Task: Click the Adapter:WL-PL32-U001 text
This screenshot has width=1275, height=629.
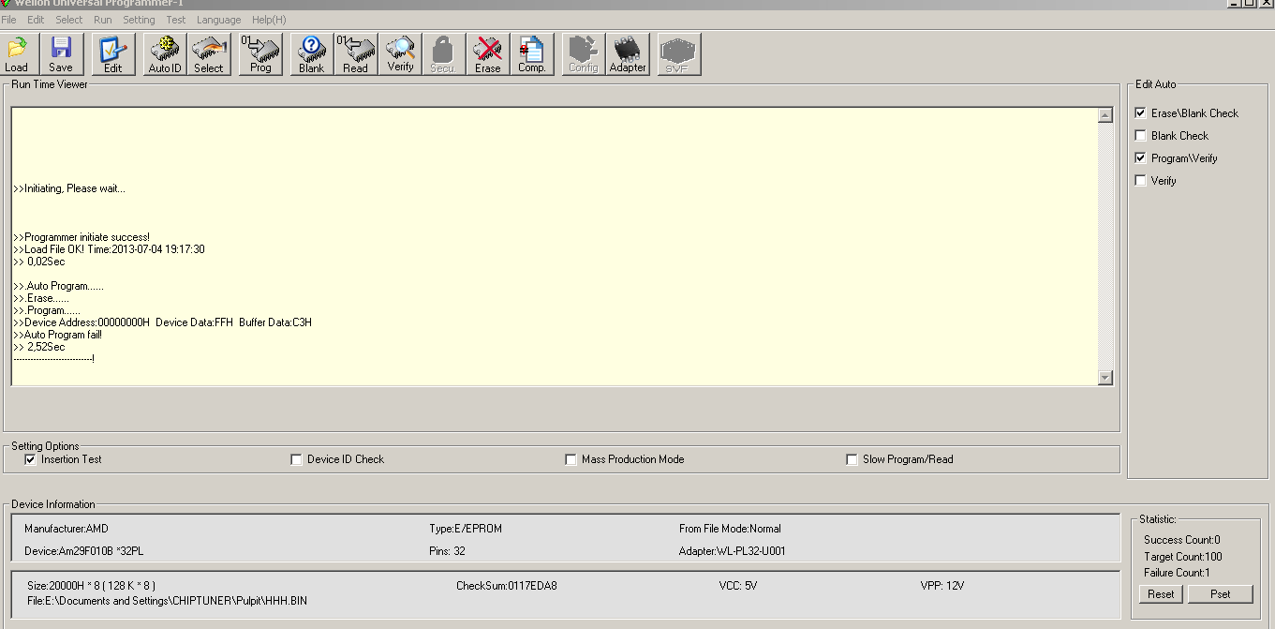Action: pyautogui.click(x=733, y=551)
